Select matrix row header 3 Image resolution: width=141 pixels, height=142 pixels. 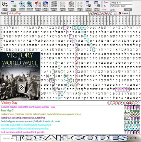[1, 36]
